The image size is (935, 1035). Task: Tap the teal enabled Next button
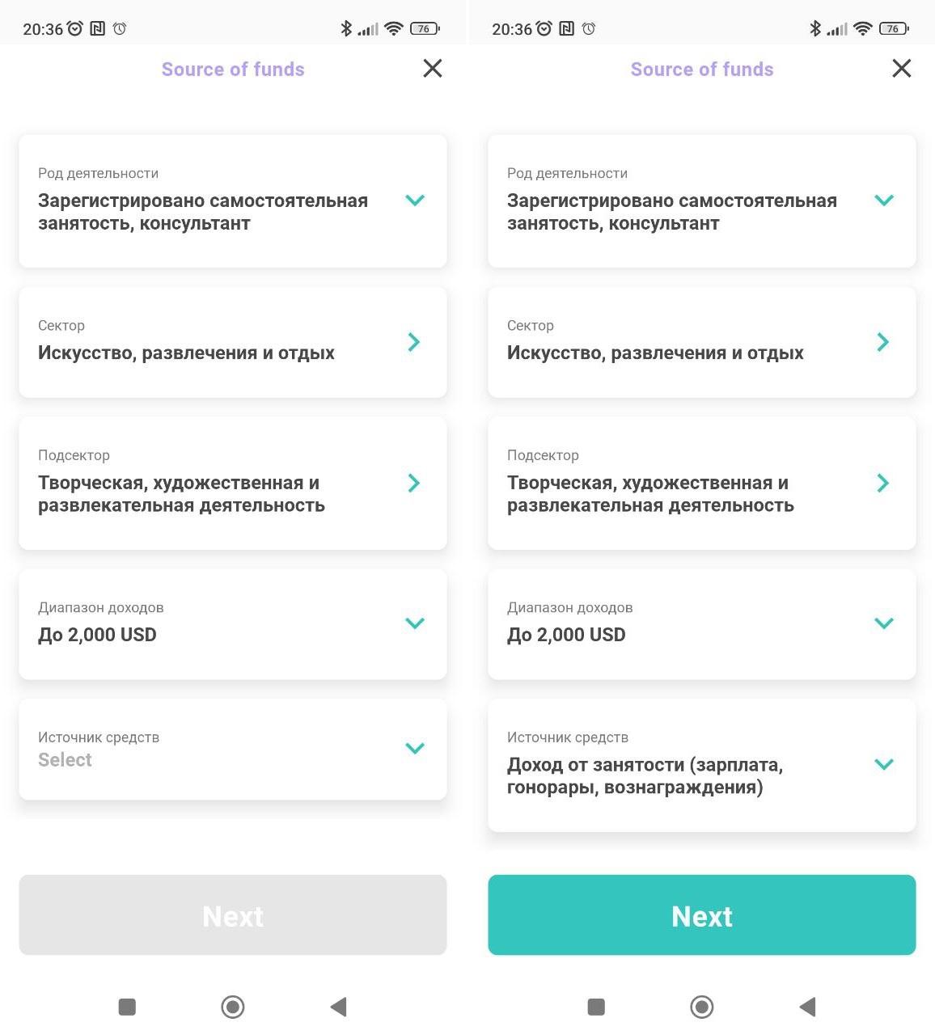pos(701,915)
